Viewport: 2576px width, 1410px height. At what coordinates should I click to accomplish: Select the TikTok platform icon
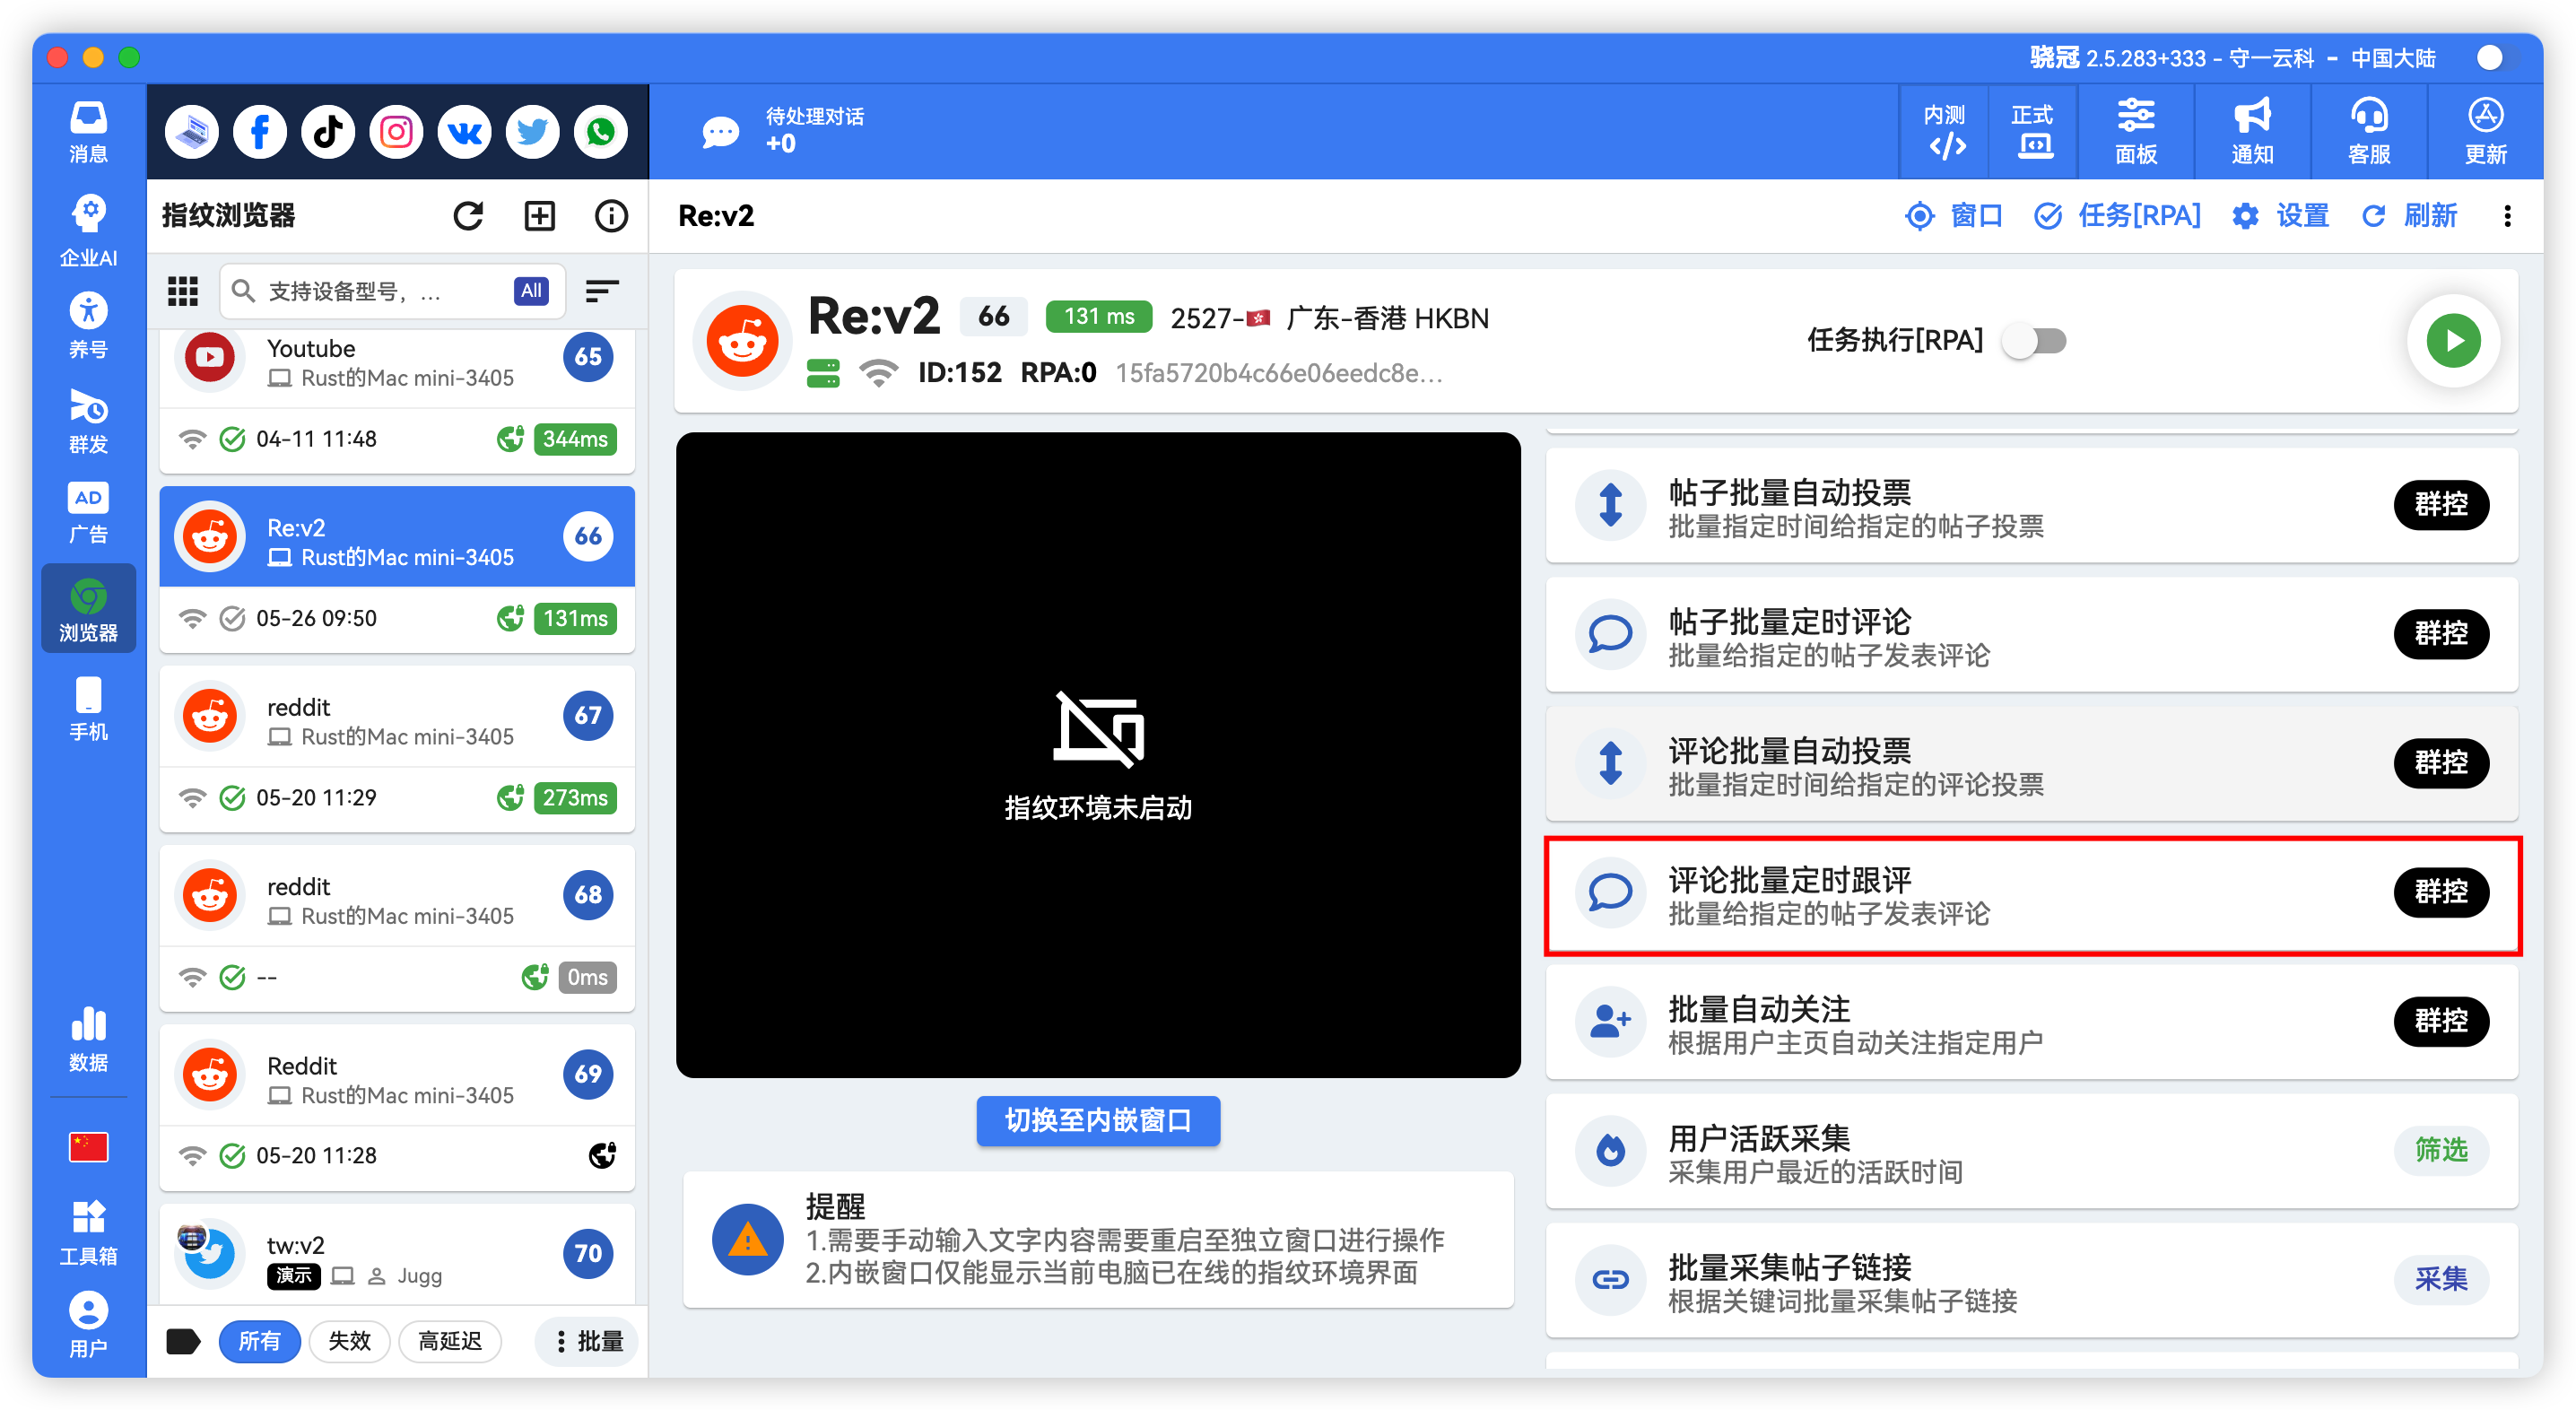click(x=328, y=132)
